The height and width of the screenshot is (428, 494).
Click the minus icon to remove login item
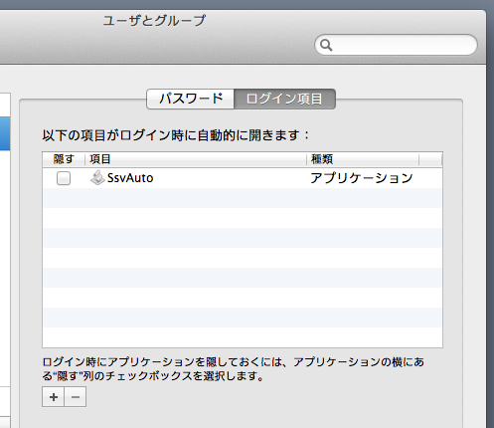pyautogui.click(x=76, y=397)
